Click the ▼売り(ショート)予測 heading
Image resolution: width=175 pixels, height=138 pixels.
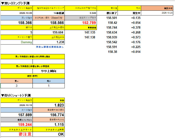point(16,95)
